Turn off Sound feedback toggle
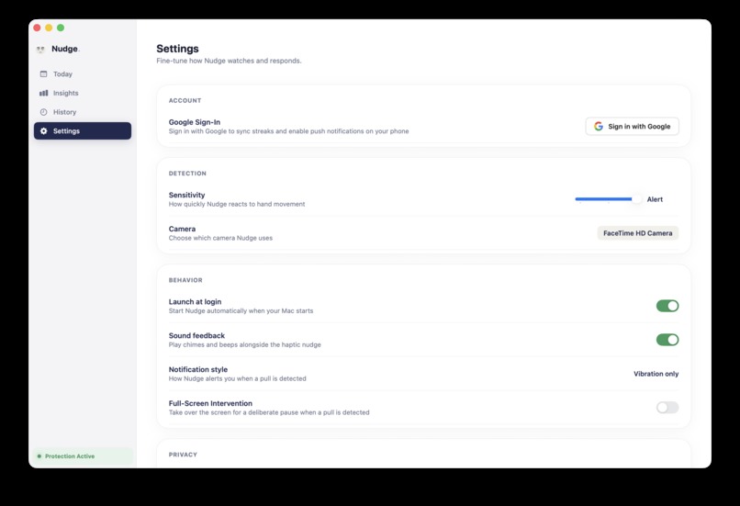The height and width of the screenshot is (506, 740). [x=667, y=340]
